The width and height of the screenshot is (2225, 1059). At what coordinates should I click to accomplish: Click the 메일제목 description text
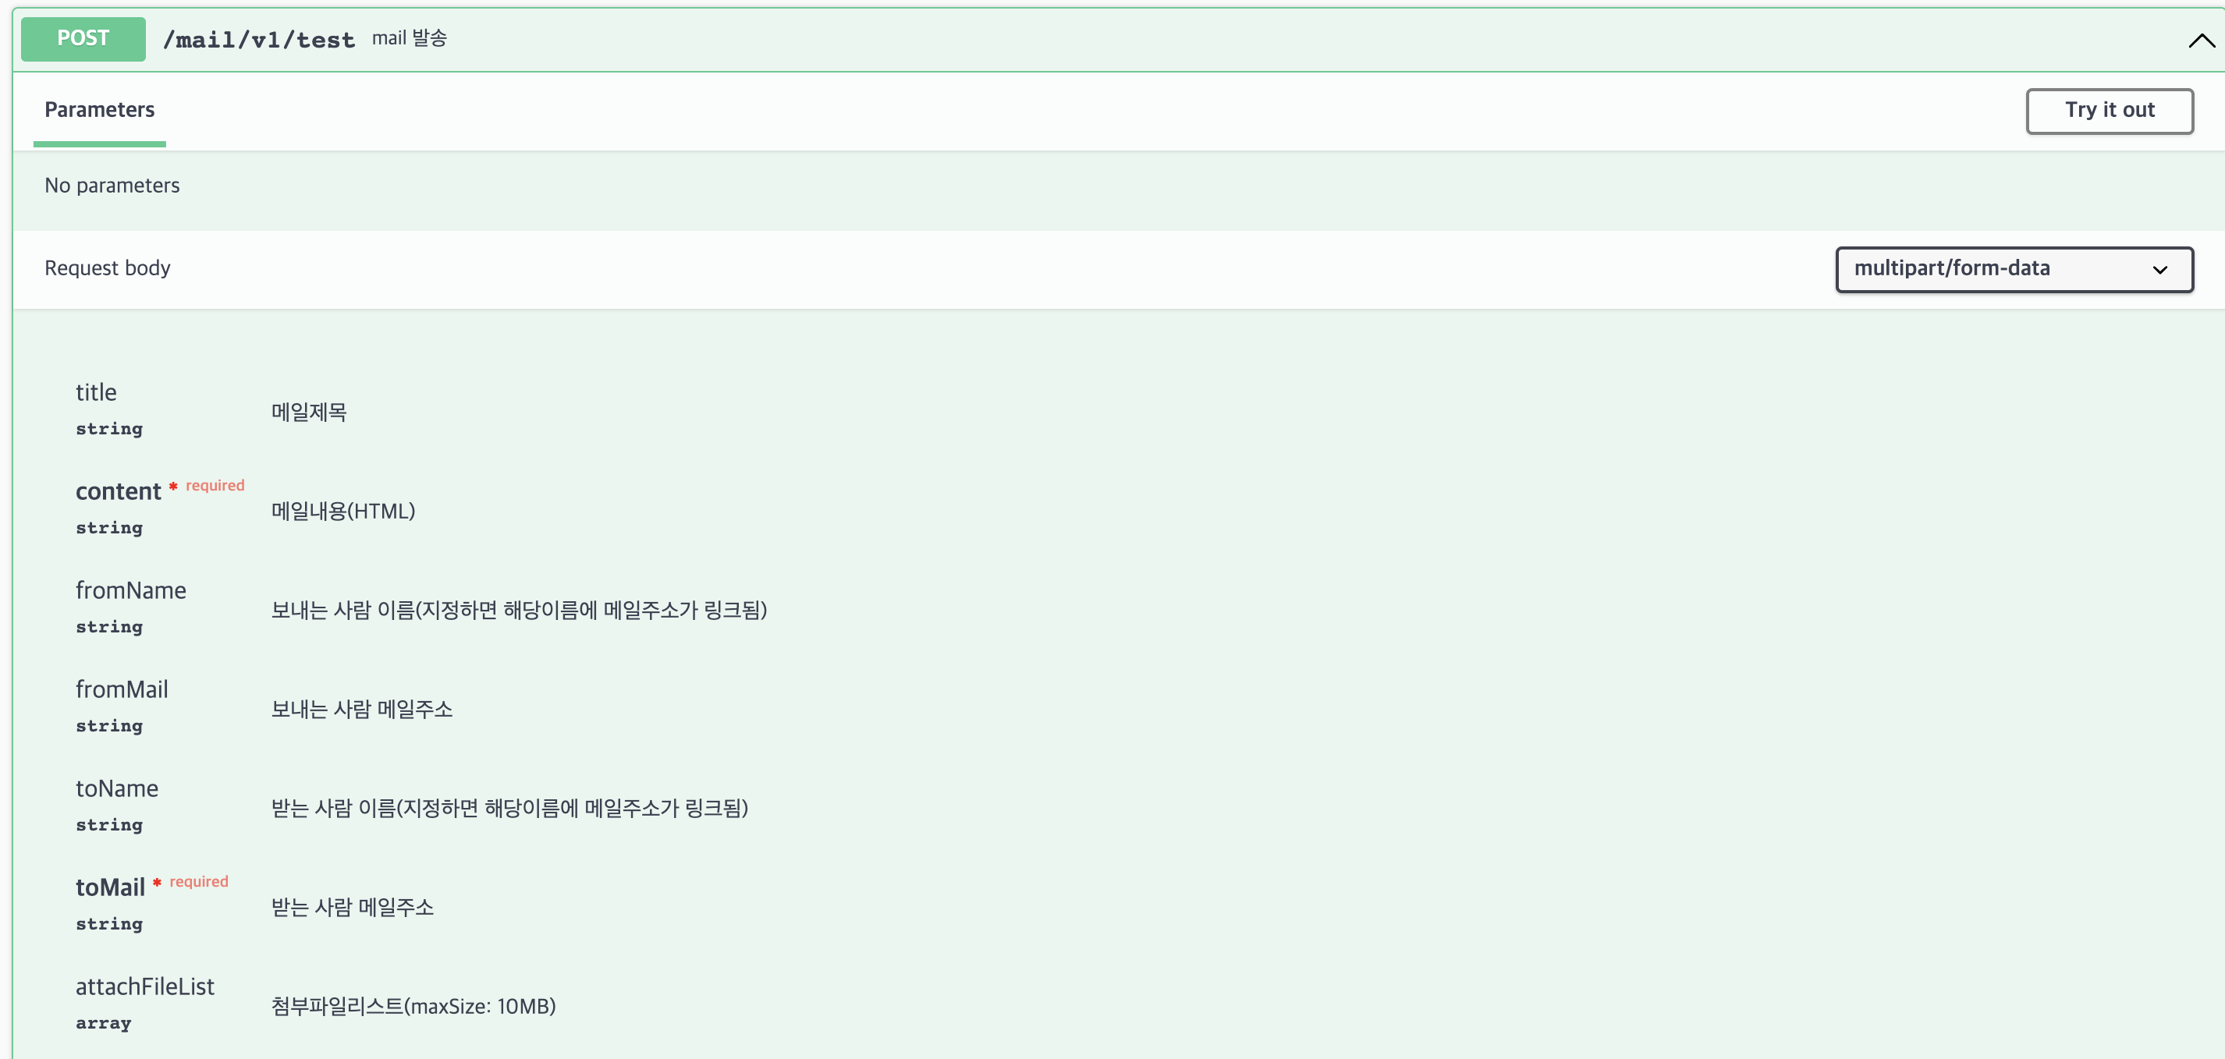pos(308,413)
